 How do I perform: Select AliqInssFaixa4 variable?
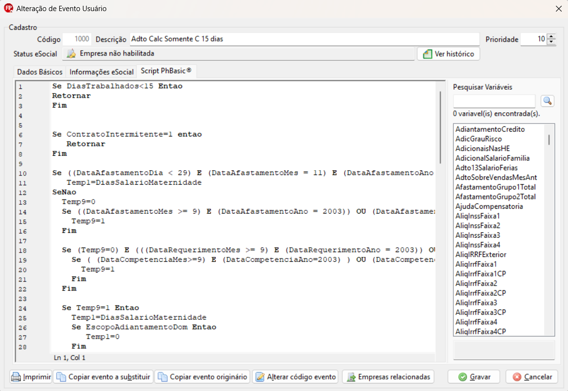tap(477, 245)
